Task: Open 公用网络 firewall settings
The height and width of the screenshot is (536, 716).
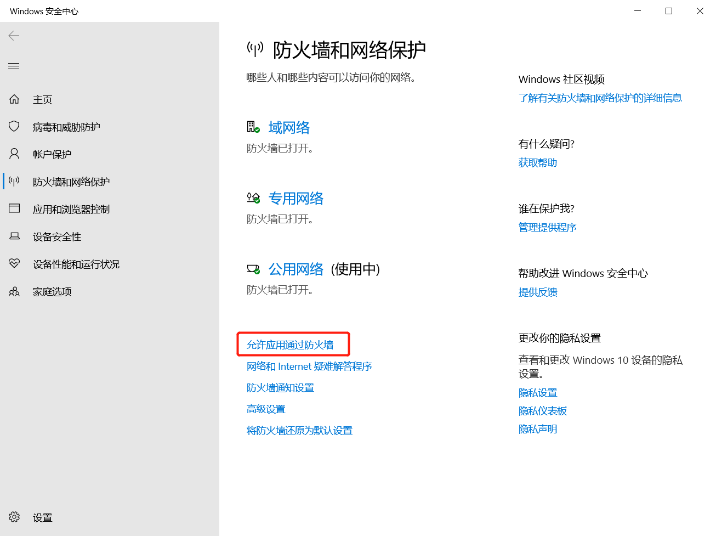Action: point(296,269)
